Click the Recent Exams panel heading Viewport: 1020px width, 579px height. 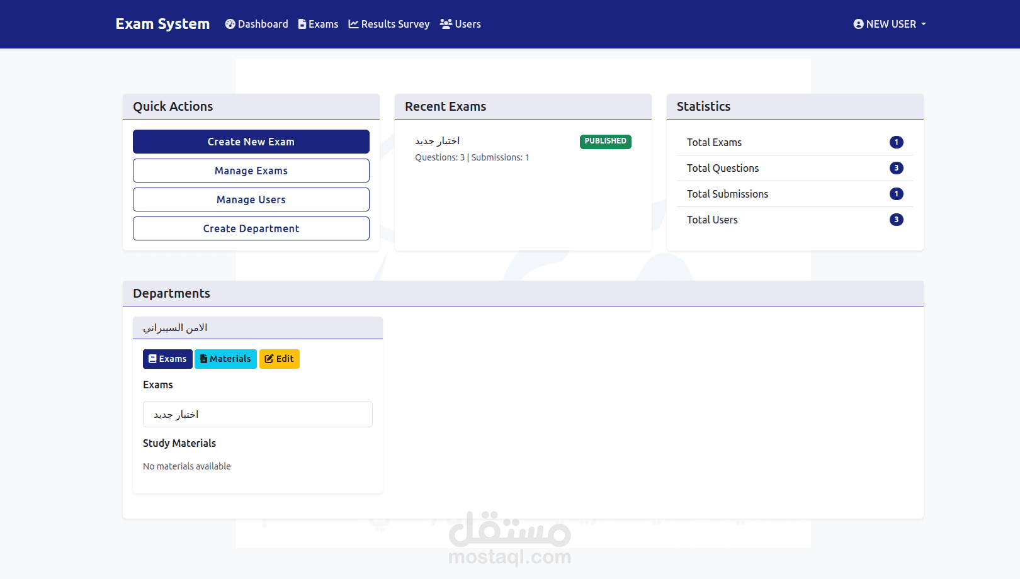446,106
